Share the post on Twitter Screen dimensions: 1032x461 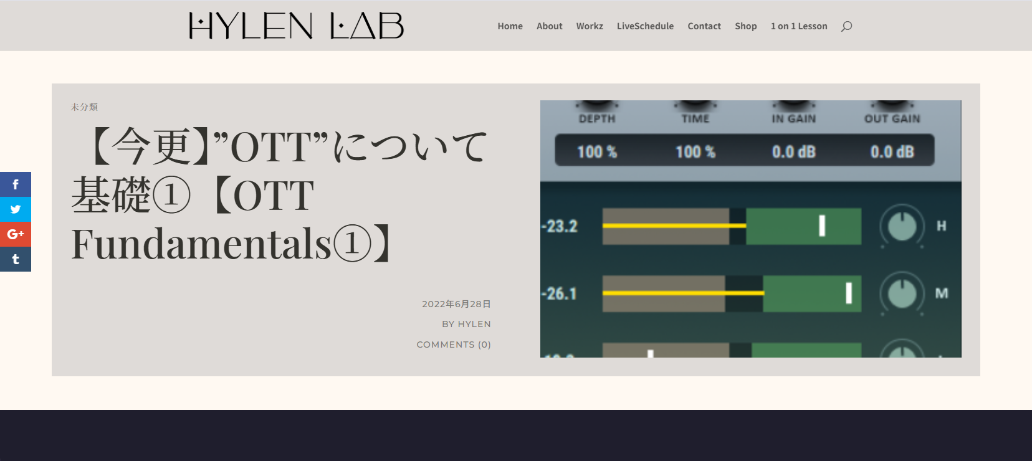pos(16,209)
